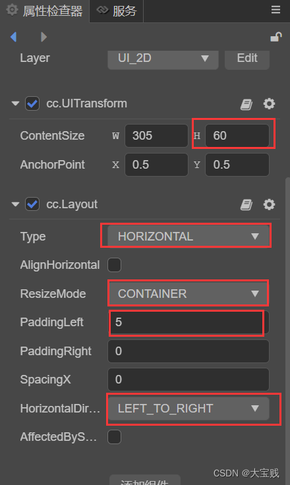The width and height of the screenshot is (290, 485).
Task: Switch to the 服务 tab
Action: point(117,11)
